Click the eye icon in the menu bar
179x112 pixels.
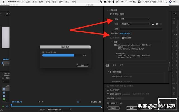(x=109, y=1)
